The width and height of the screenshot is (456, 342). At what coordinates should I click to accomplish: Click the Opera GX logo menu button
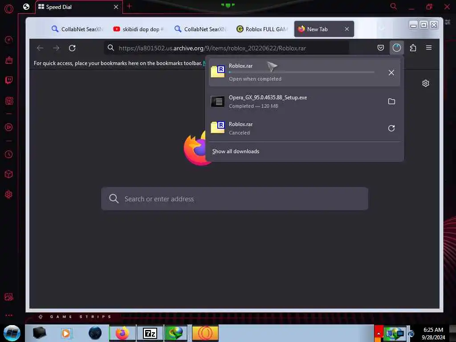[9, 9]
